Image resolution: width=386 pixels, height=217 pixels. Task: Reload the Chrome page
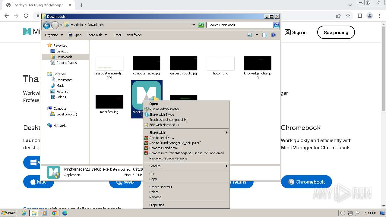pyautogui.click(x=26, y=16)
